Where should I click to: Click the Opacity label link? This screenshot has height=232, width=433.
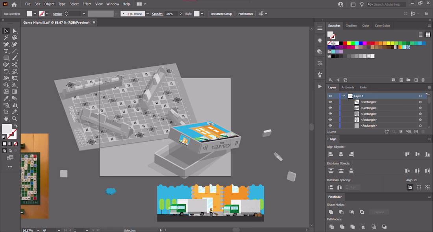[157, 14]
